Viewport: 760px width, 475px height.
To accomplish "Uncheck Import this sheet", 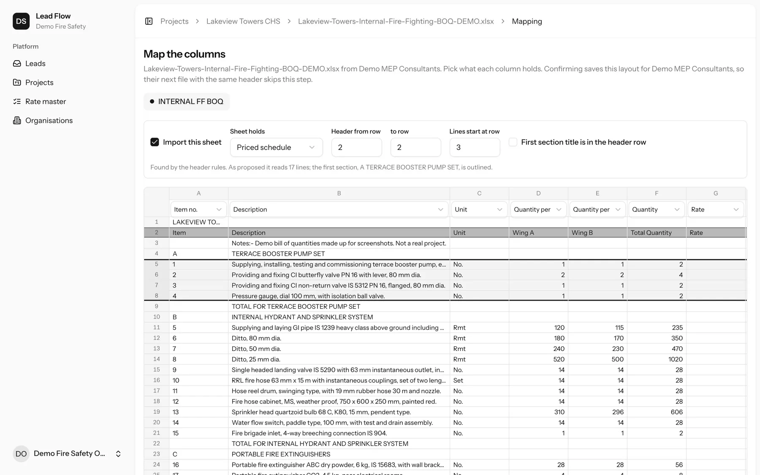I will pos(155,142).
